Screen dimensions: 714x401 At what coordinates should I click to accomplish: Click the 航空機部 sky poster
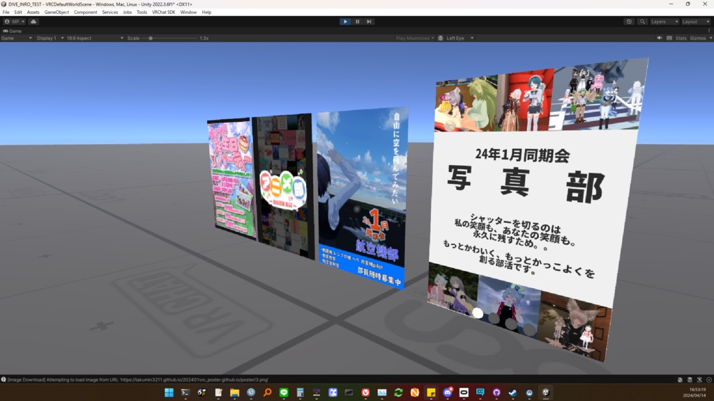tap(362, 197)
